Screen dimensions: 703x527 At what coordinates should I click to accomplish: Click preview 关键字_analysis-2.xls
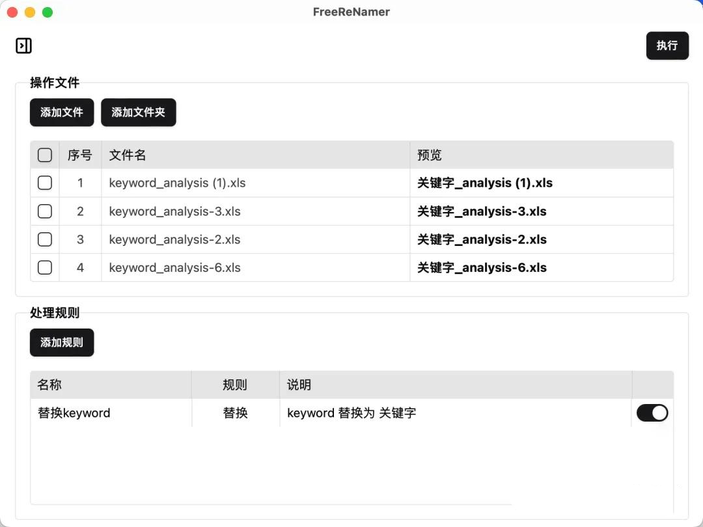pos(482,239)
